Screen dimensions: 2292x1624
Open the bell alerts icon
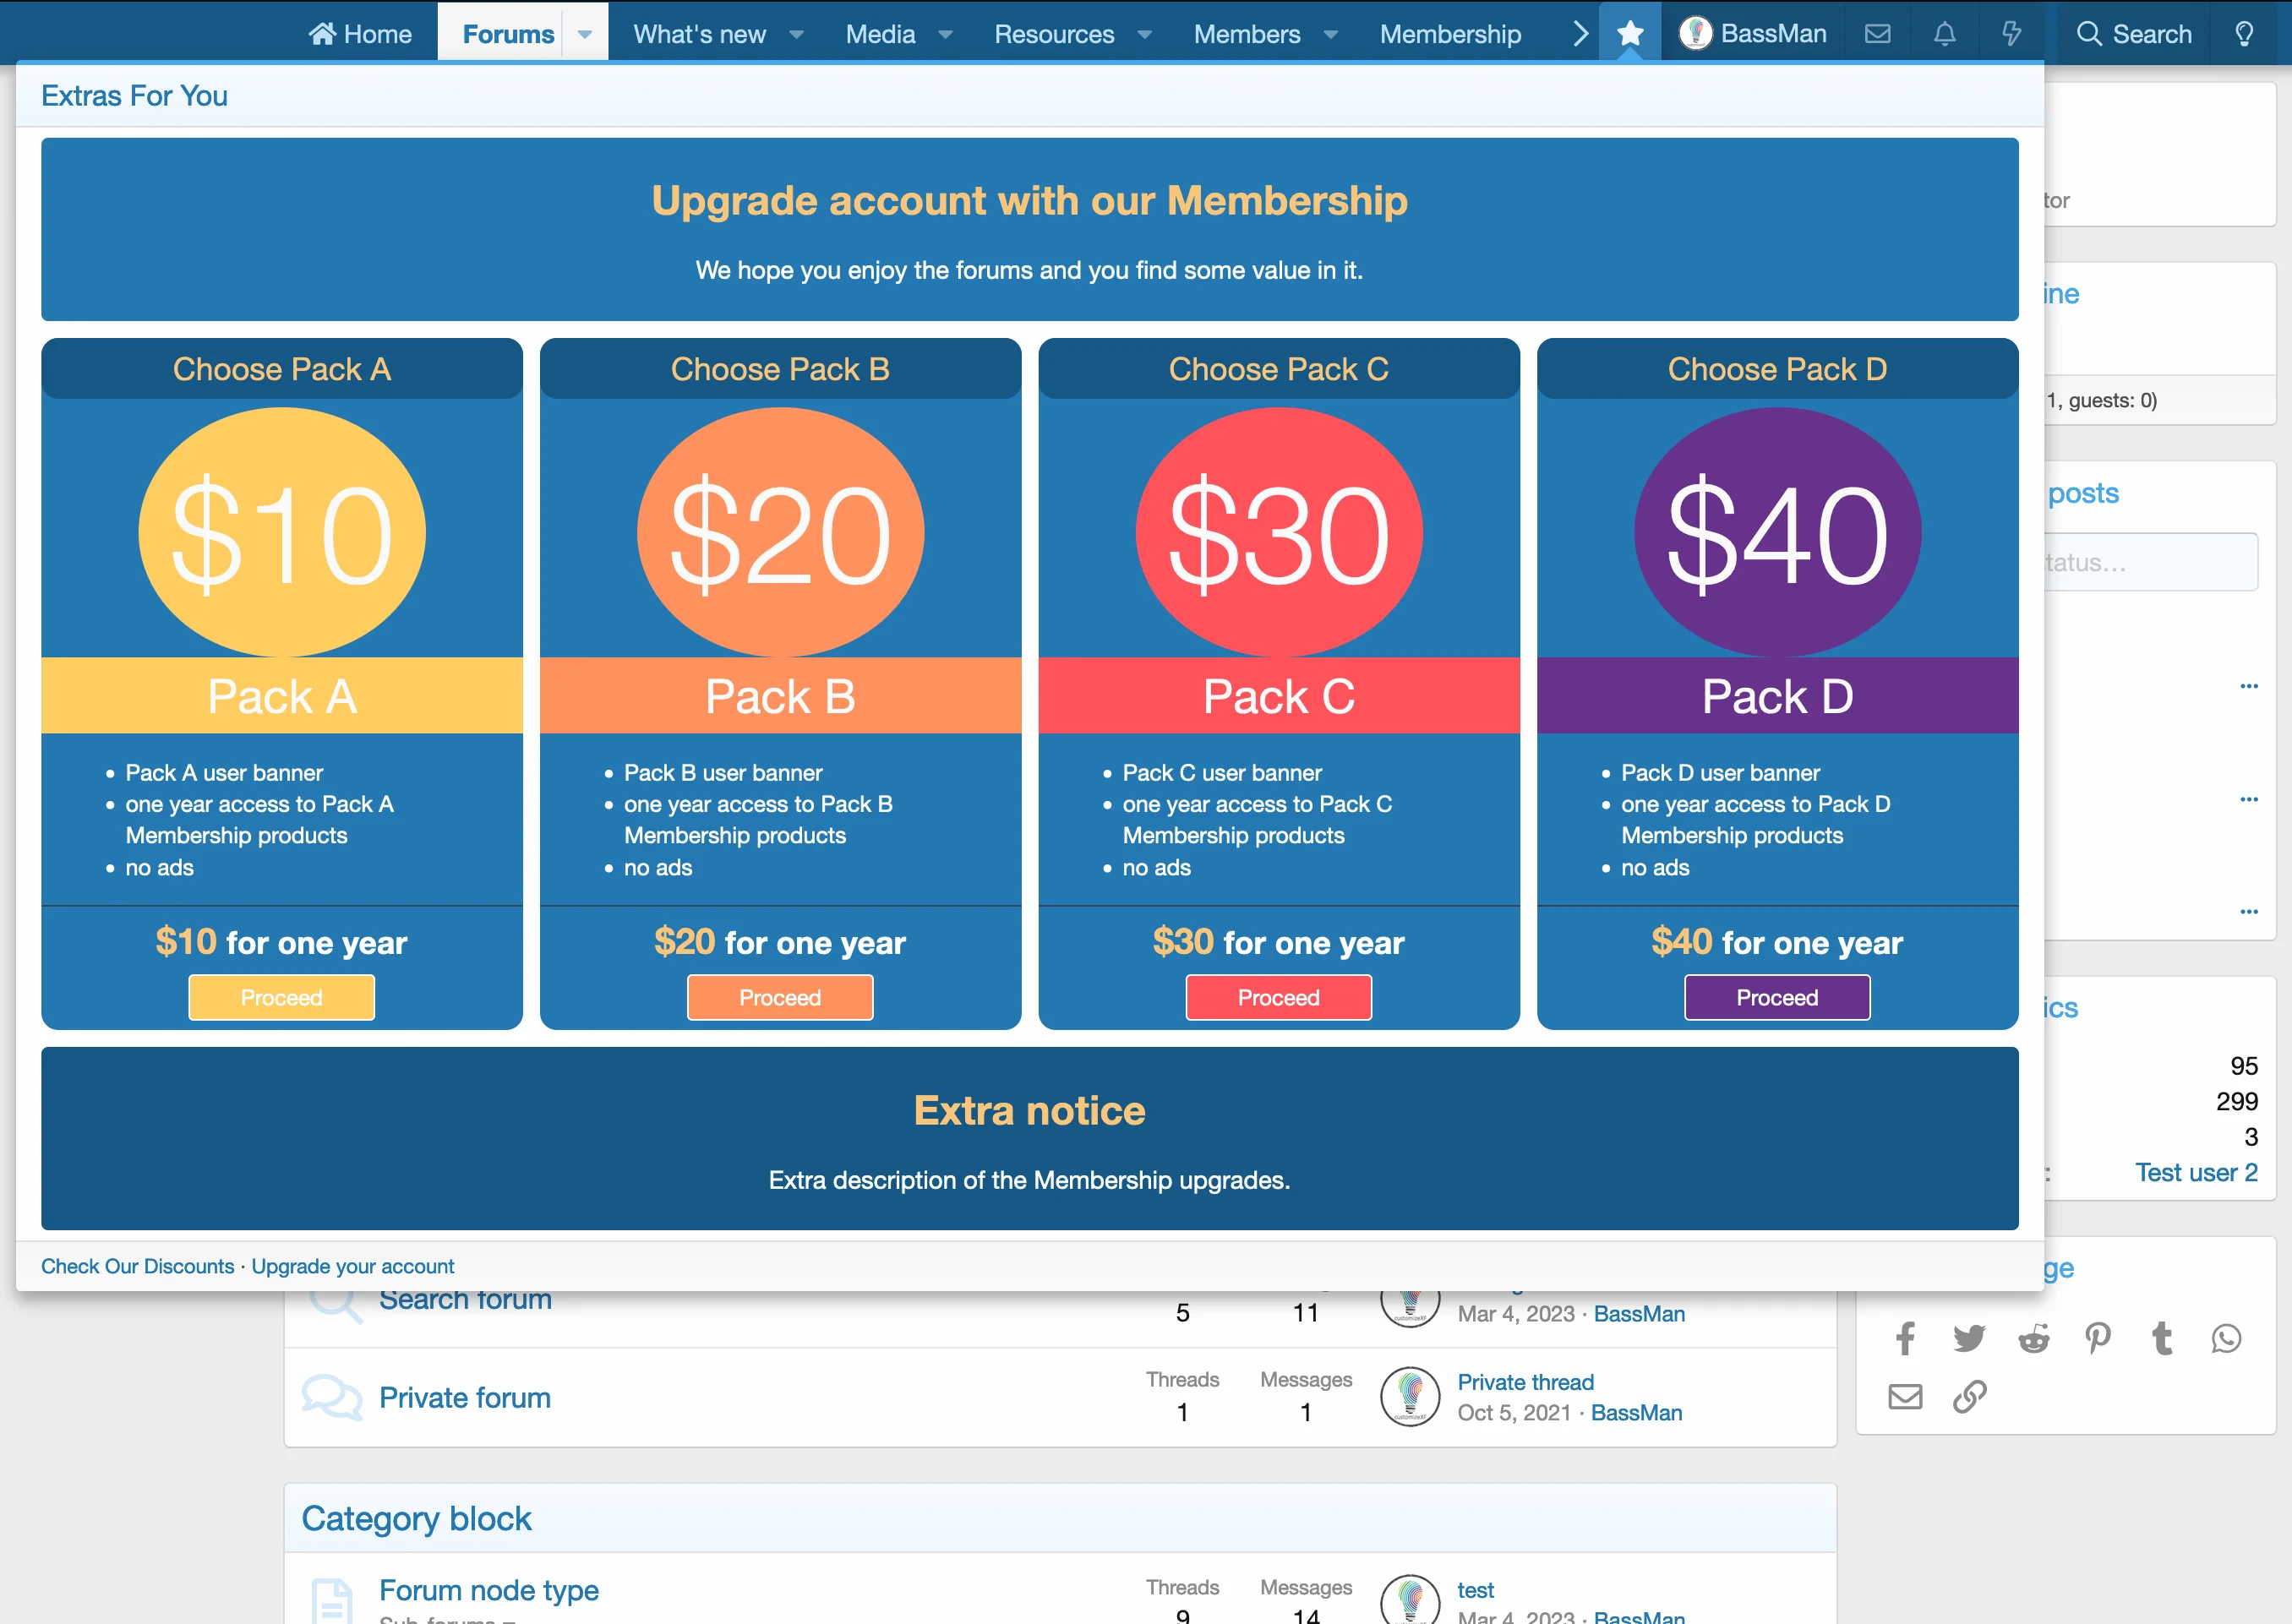point(1944,33)
